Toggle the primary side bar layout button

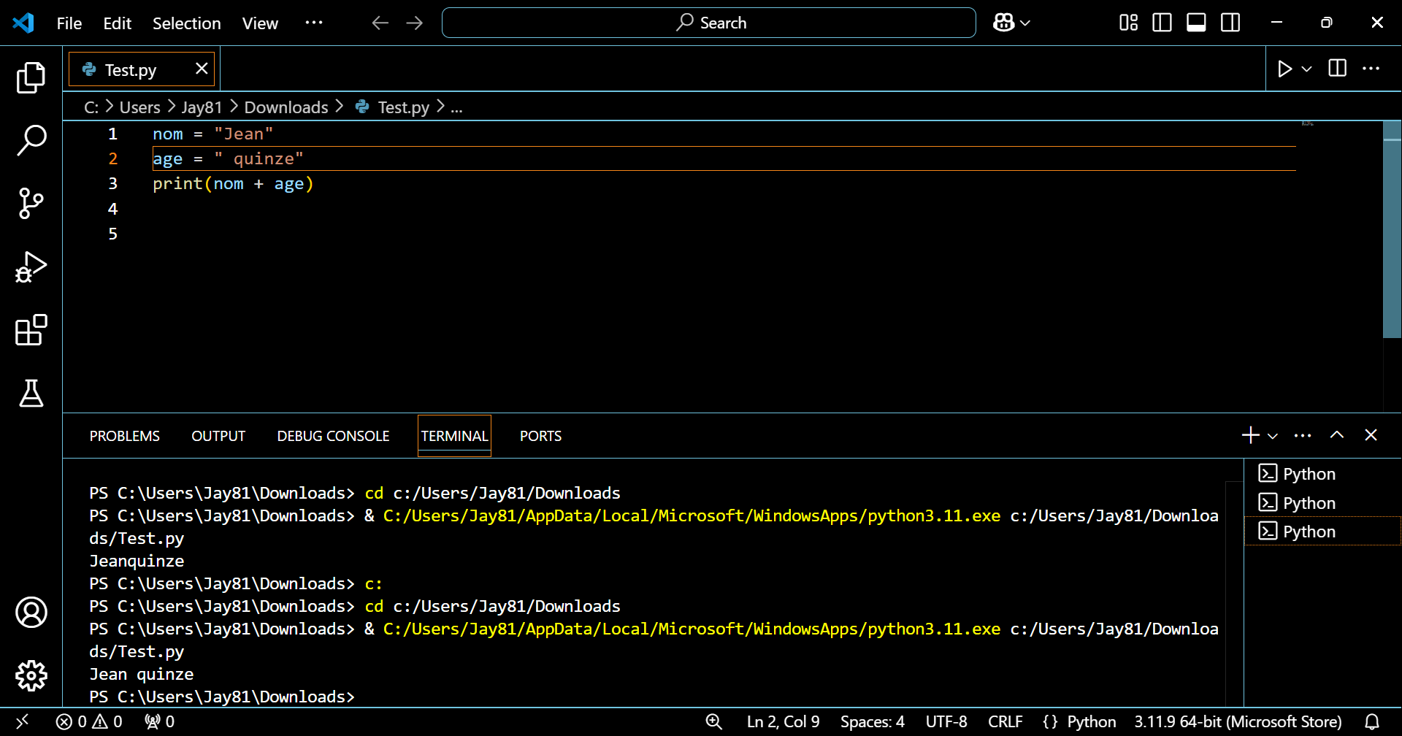[1162, 23]
